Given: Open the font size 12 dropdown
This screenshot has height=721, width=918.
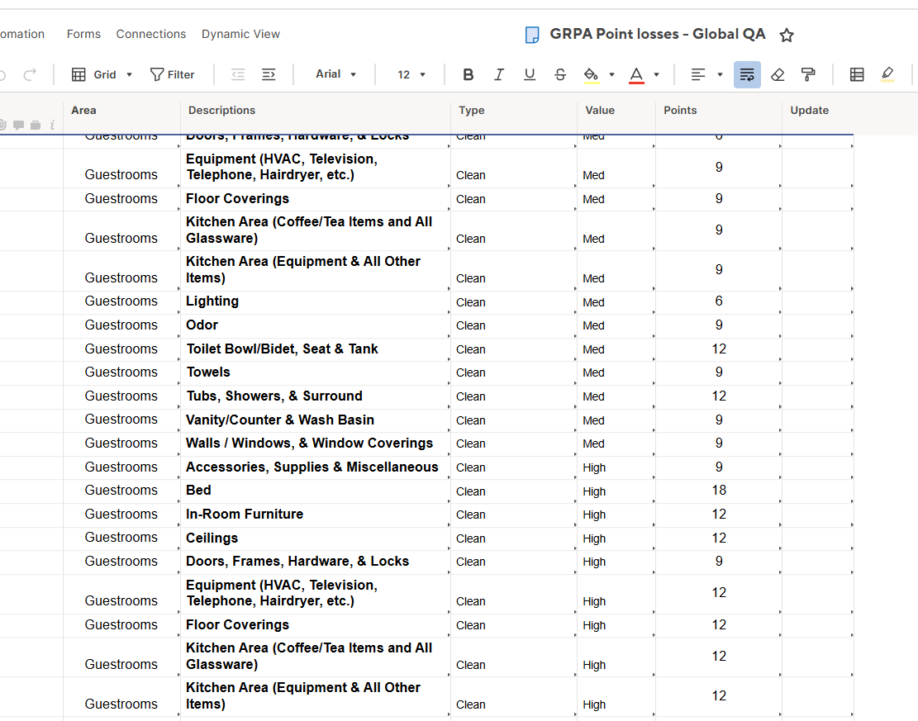Looking at the screenshot, I should (x=411, y=74).
